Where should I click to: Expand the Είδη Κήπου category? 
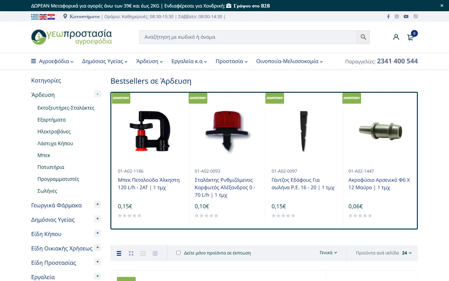point(98,233)
